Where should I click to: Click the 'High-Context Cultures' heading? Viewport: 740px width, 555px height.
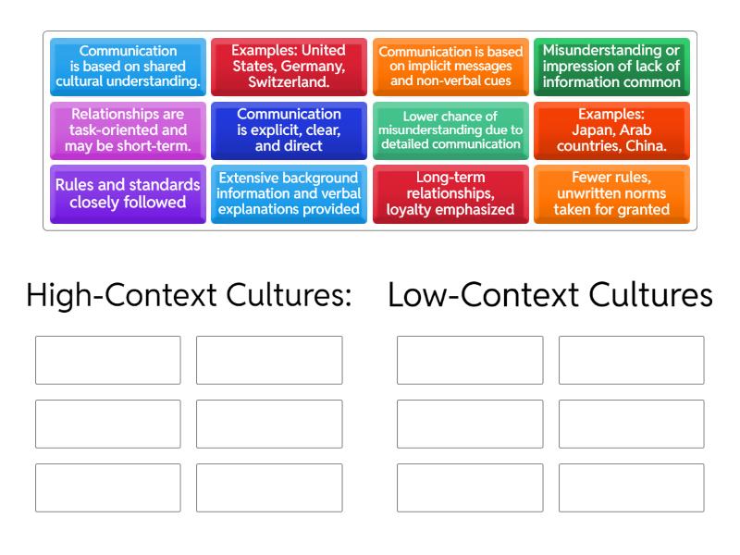point(190,294)
